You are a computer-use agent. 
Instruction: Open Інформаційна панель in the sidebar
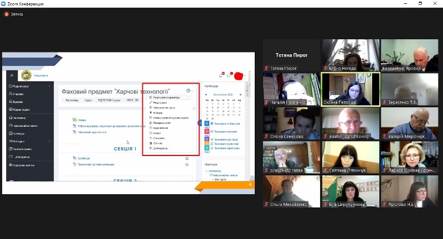23,126
